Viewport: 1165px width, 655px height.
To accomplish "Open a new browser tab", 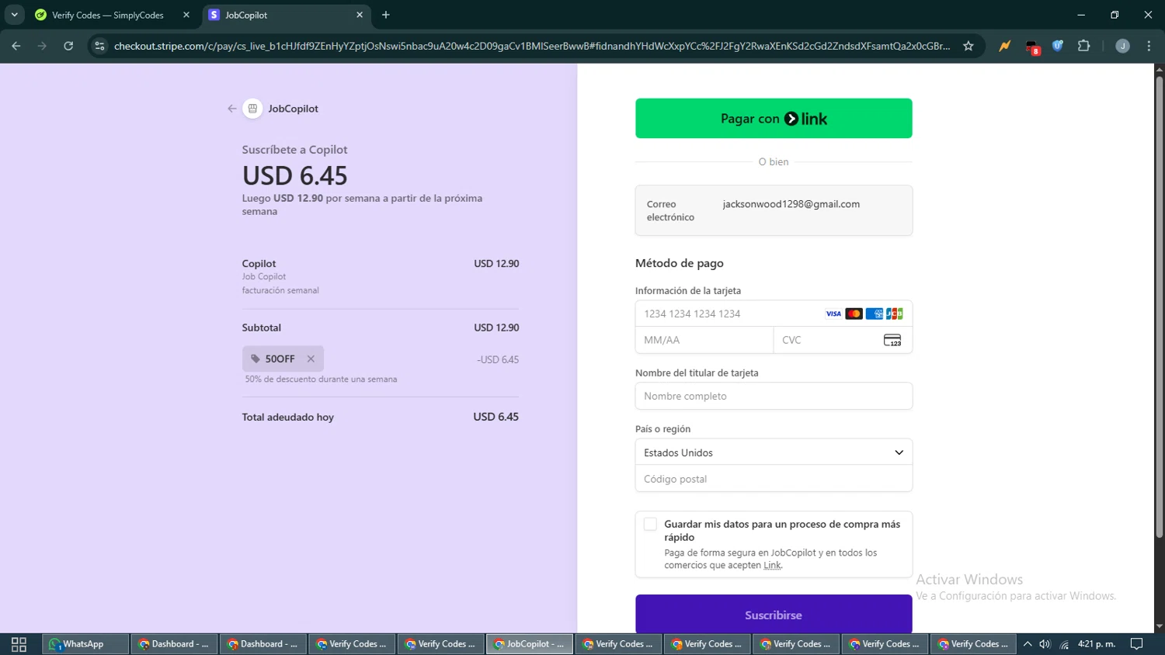I will (x=386, y=15).
